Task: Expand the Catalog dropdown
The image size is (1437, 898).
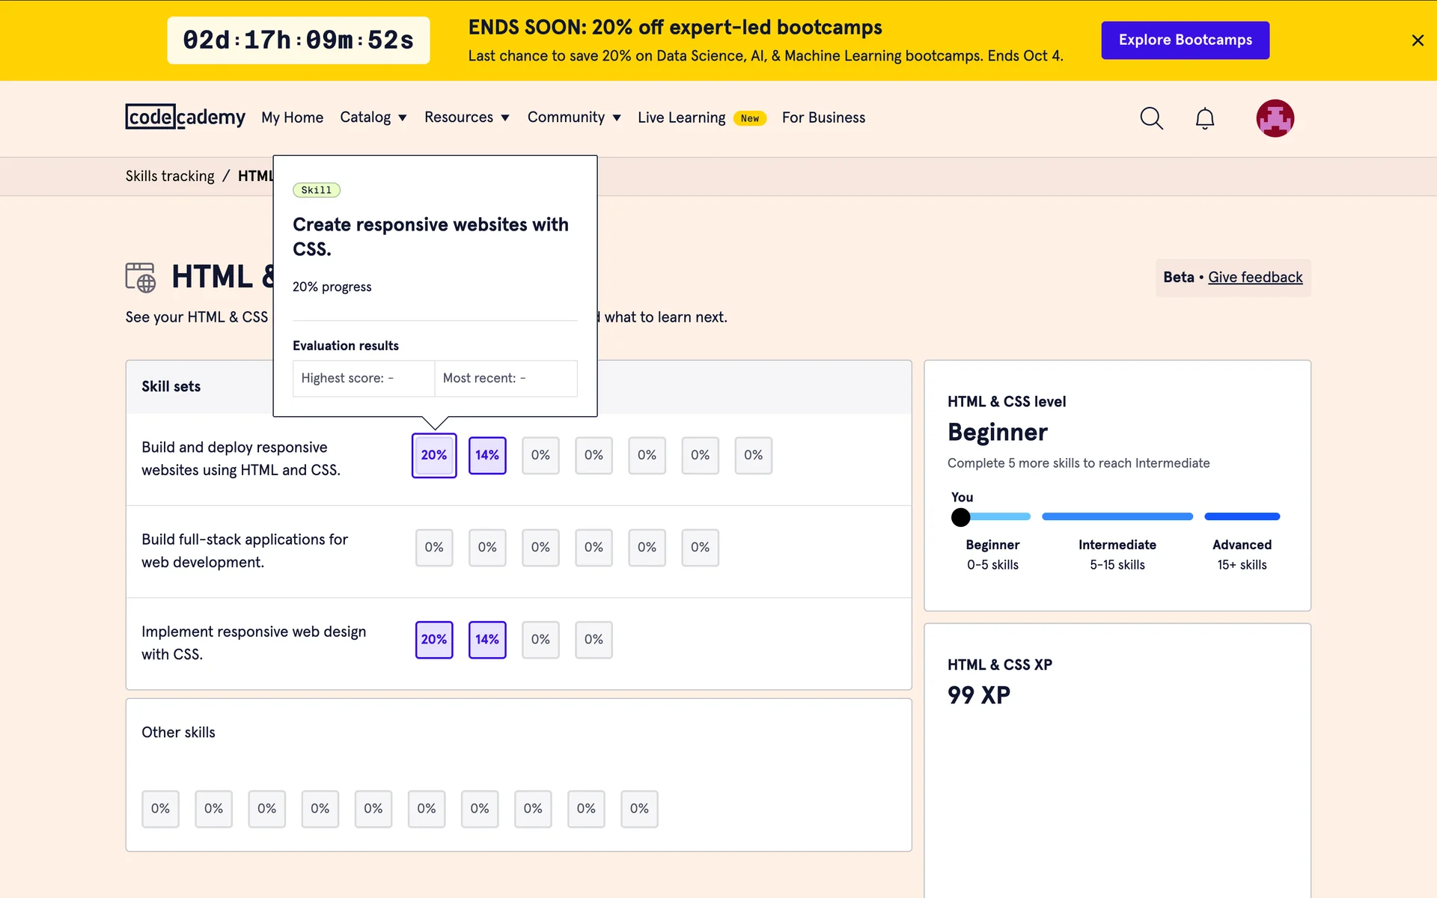Action: pos(373,117)
